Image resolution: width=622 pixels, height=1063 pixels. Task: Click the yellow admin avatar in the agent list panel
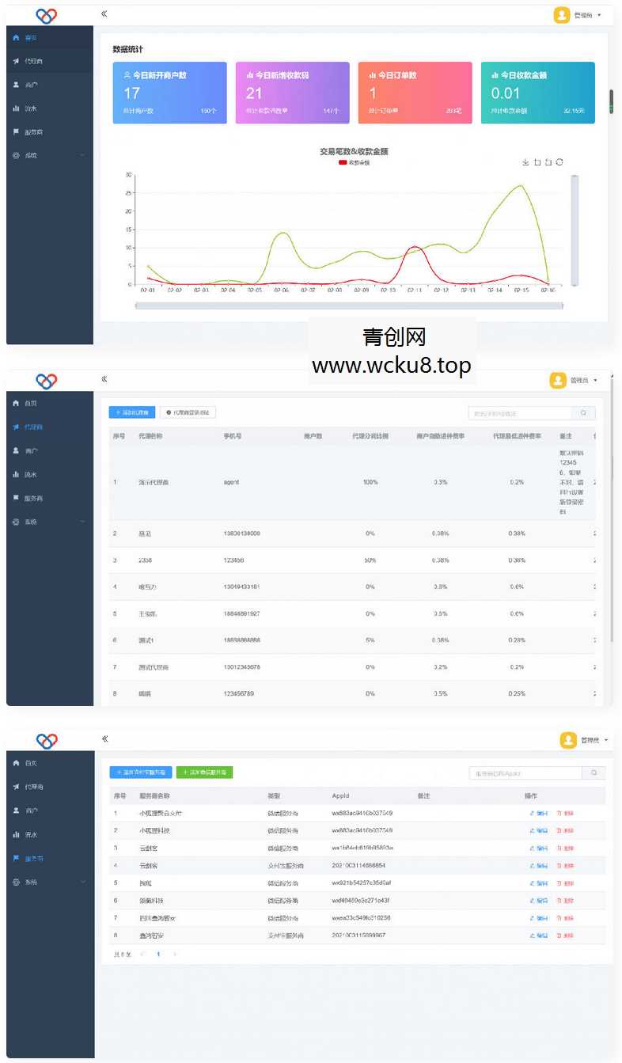tap(558, 381)
